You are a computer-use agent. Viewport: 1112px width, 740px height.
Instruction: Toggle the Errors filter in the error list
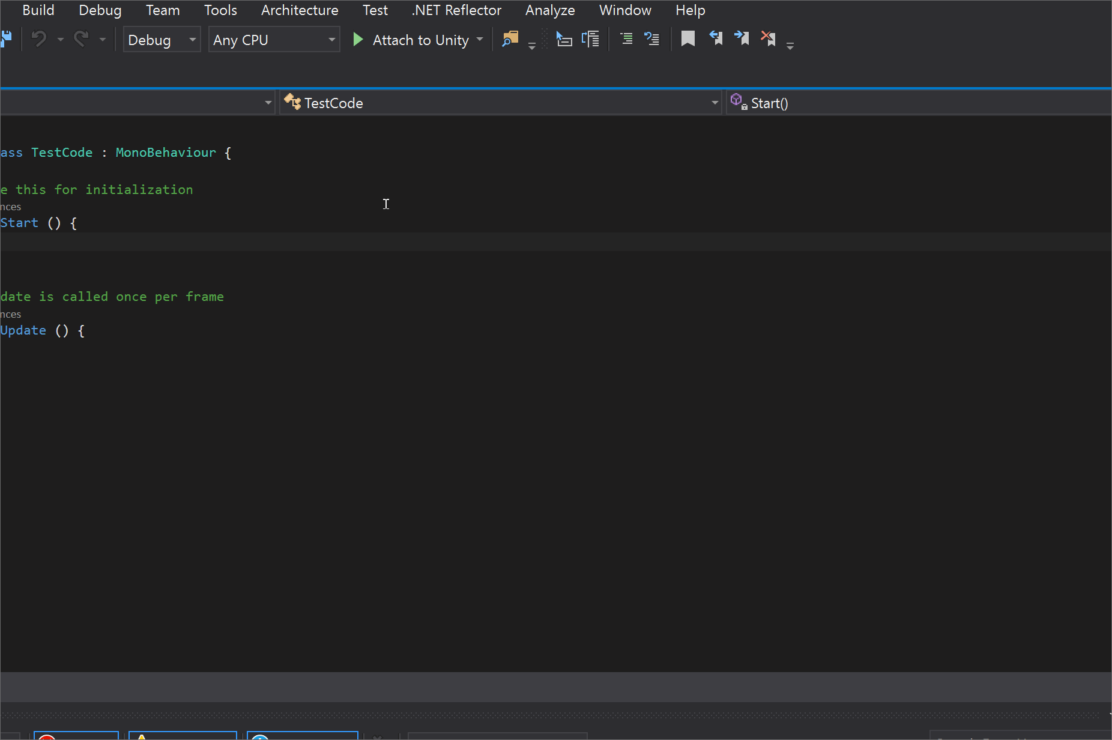[x=76, y=736]
